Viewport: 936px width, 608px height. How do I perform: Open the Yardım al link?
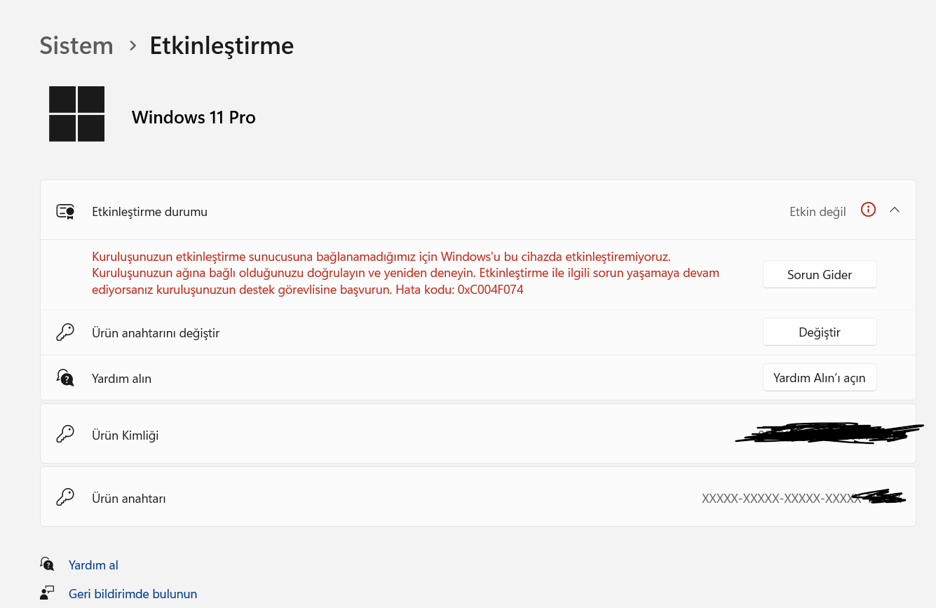pyautogui.click(x=93, y=565)
